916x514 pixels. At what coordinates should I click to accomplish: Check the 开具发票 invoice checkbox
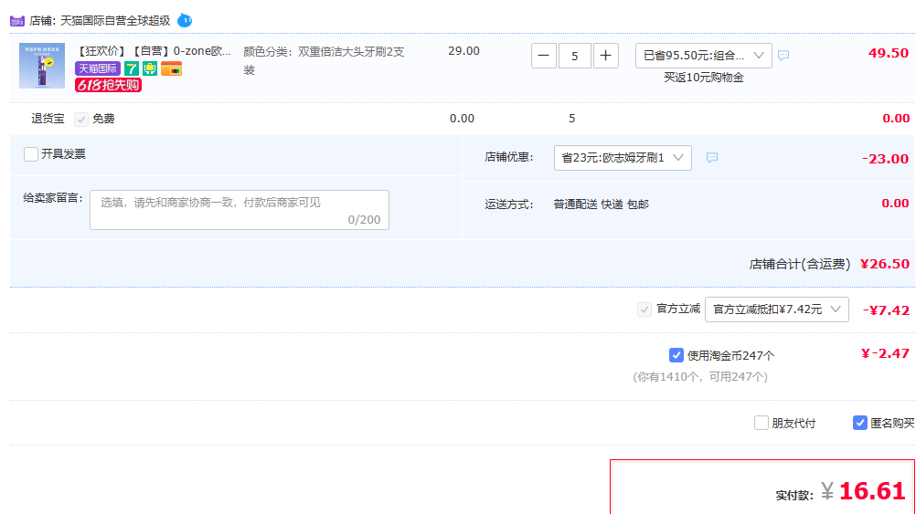31,154
